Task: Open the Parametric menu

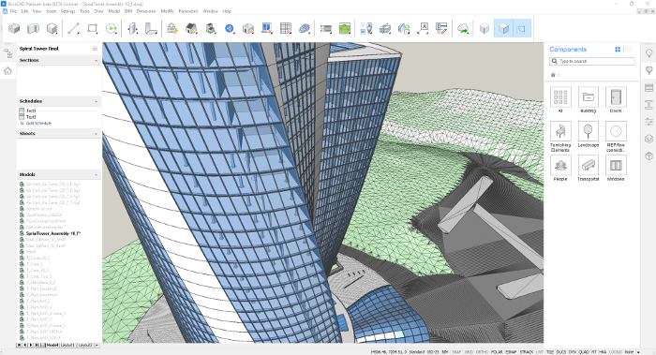Action: [x=188, y=11]
